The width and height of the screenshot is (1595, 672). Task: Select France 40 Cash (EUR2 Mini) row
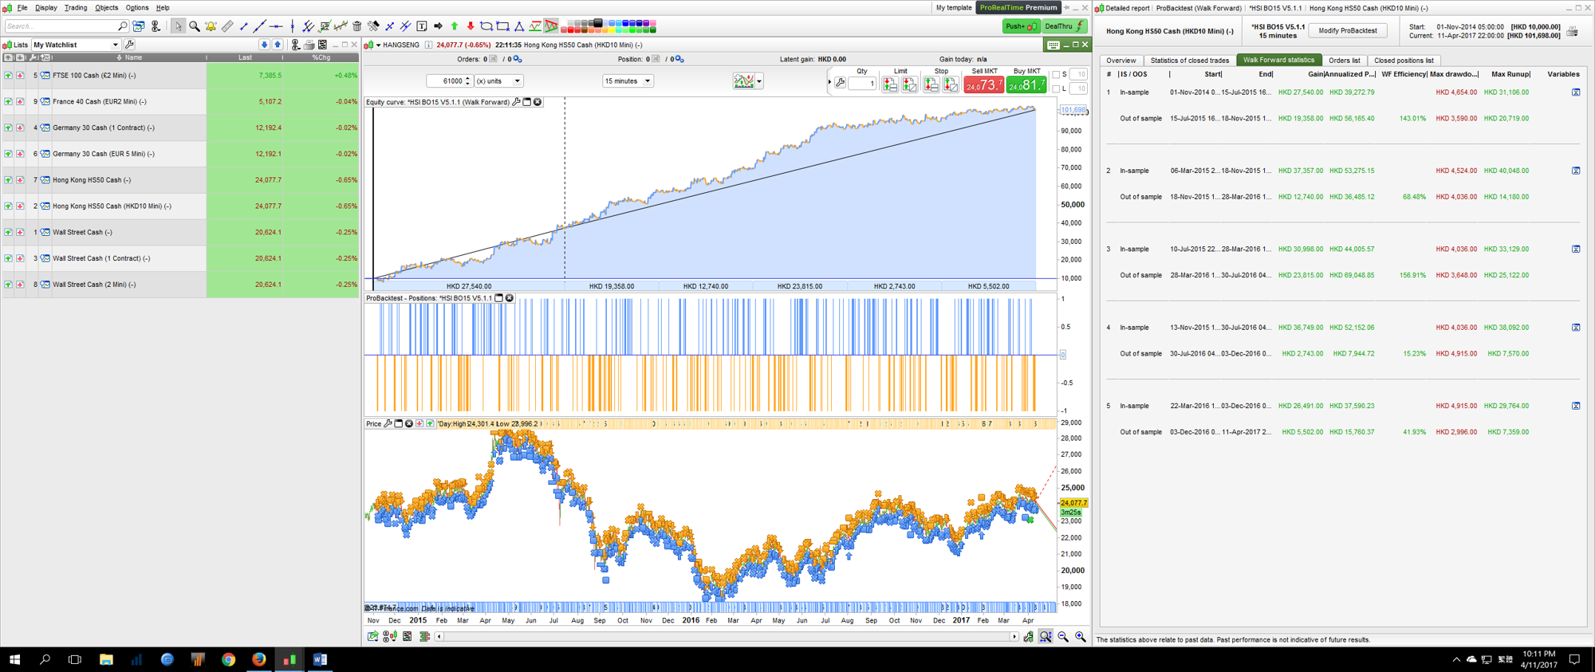click(x=180, y=101)
